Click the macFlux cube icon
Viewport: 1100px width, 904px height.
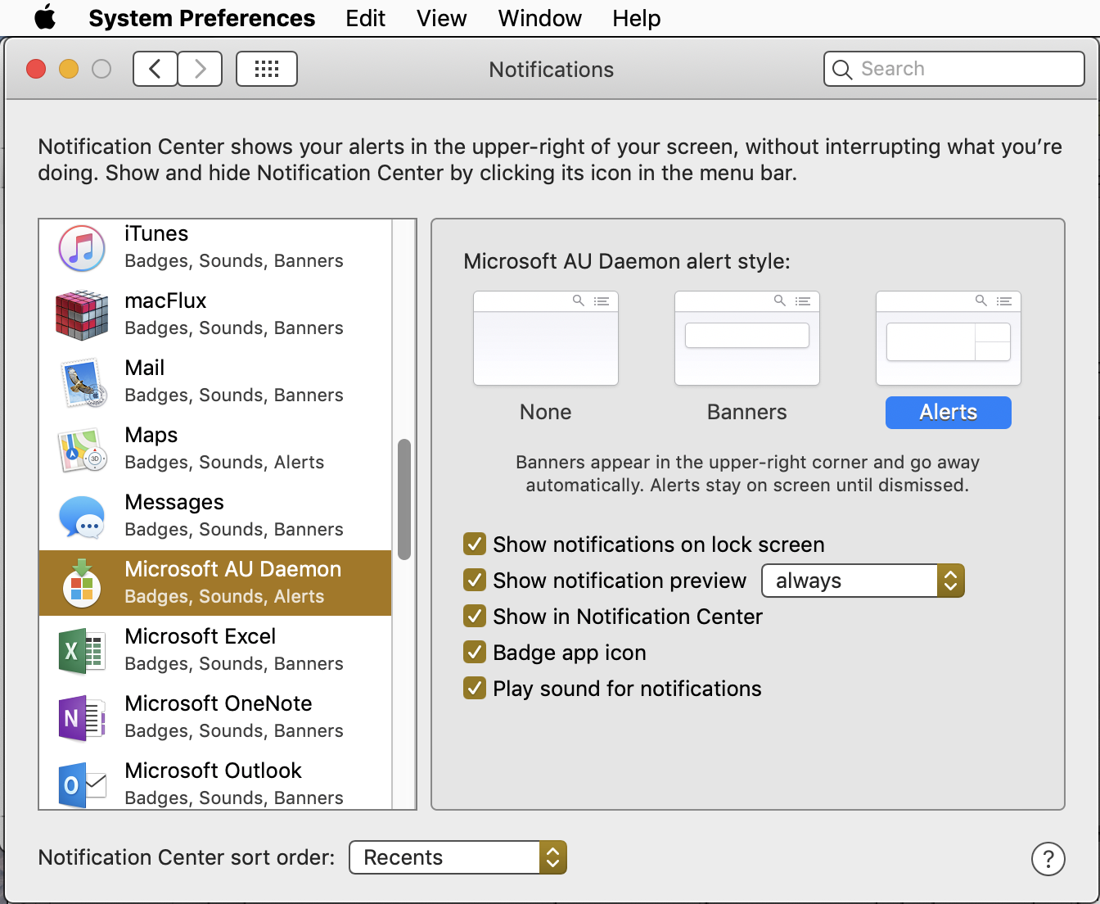tap(82, 315)
